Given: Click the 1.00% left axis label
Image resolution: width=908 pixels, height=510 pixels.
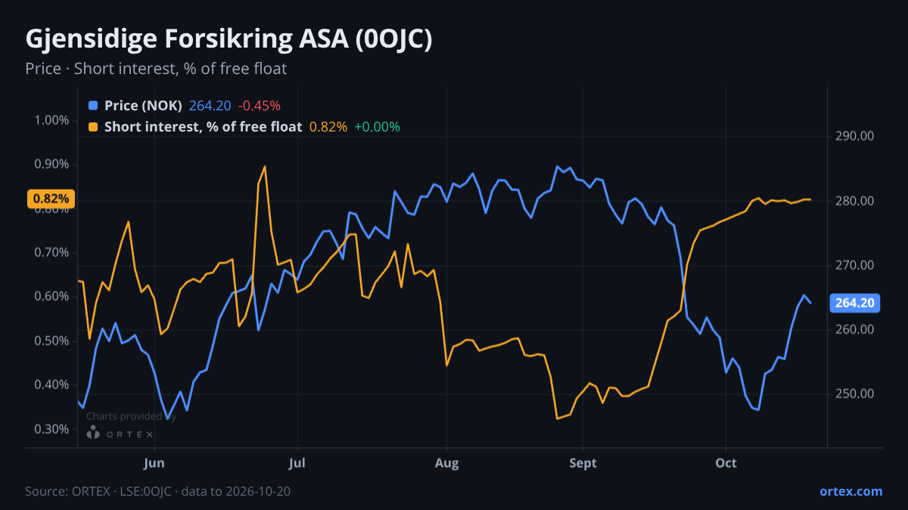Looking at the screenshot, I should point(52,120).
